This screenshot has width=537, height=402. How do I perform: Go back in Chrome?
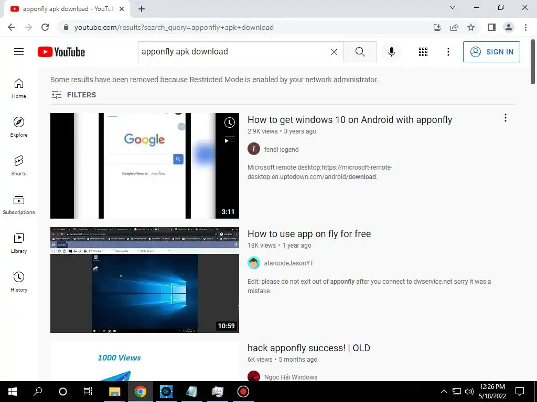pyautogui.click(x=12, y=27)
